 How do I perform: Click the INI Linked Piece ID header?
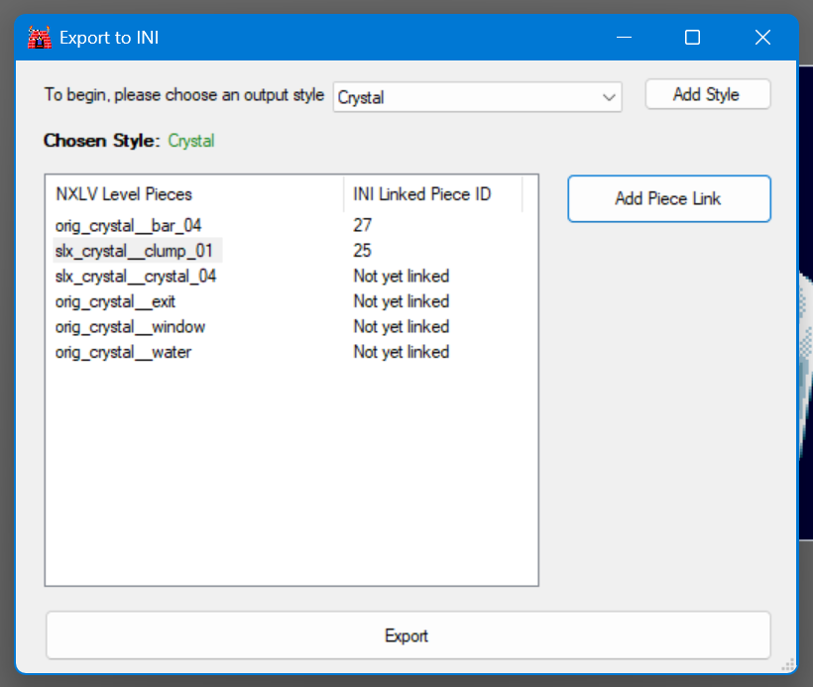pyautogui.click(x=421, y=194)
